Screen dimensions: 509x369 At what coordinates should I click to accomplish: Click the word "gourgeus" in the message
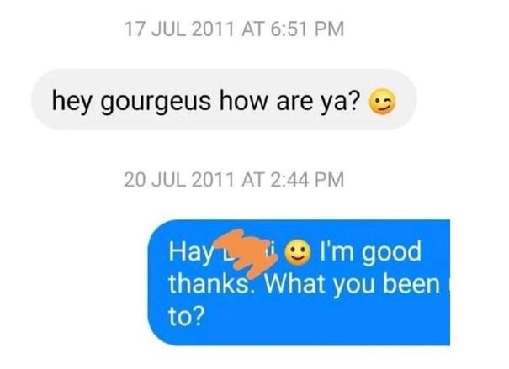point(156,102)
